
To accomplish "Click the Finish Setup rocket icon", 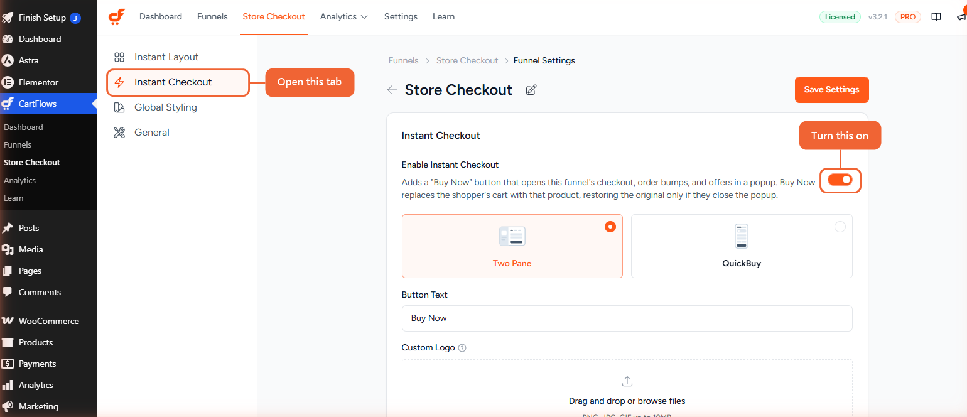I will 8,18.
